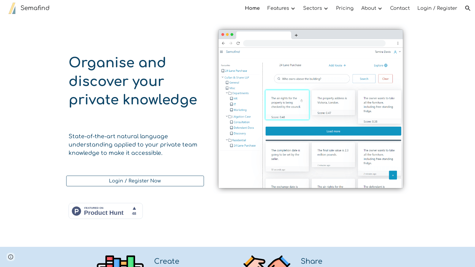
Task: Open the site search magnifier icon
Action: click(468, 8)
